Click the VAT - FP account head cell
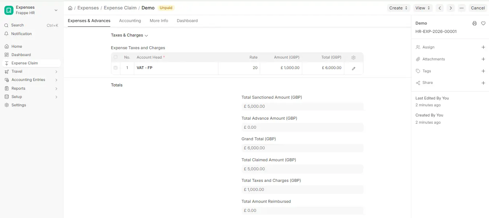Screen dimensions: 489x218 coord(176,68)
